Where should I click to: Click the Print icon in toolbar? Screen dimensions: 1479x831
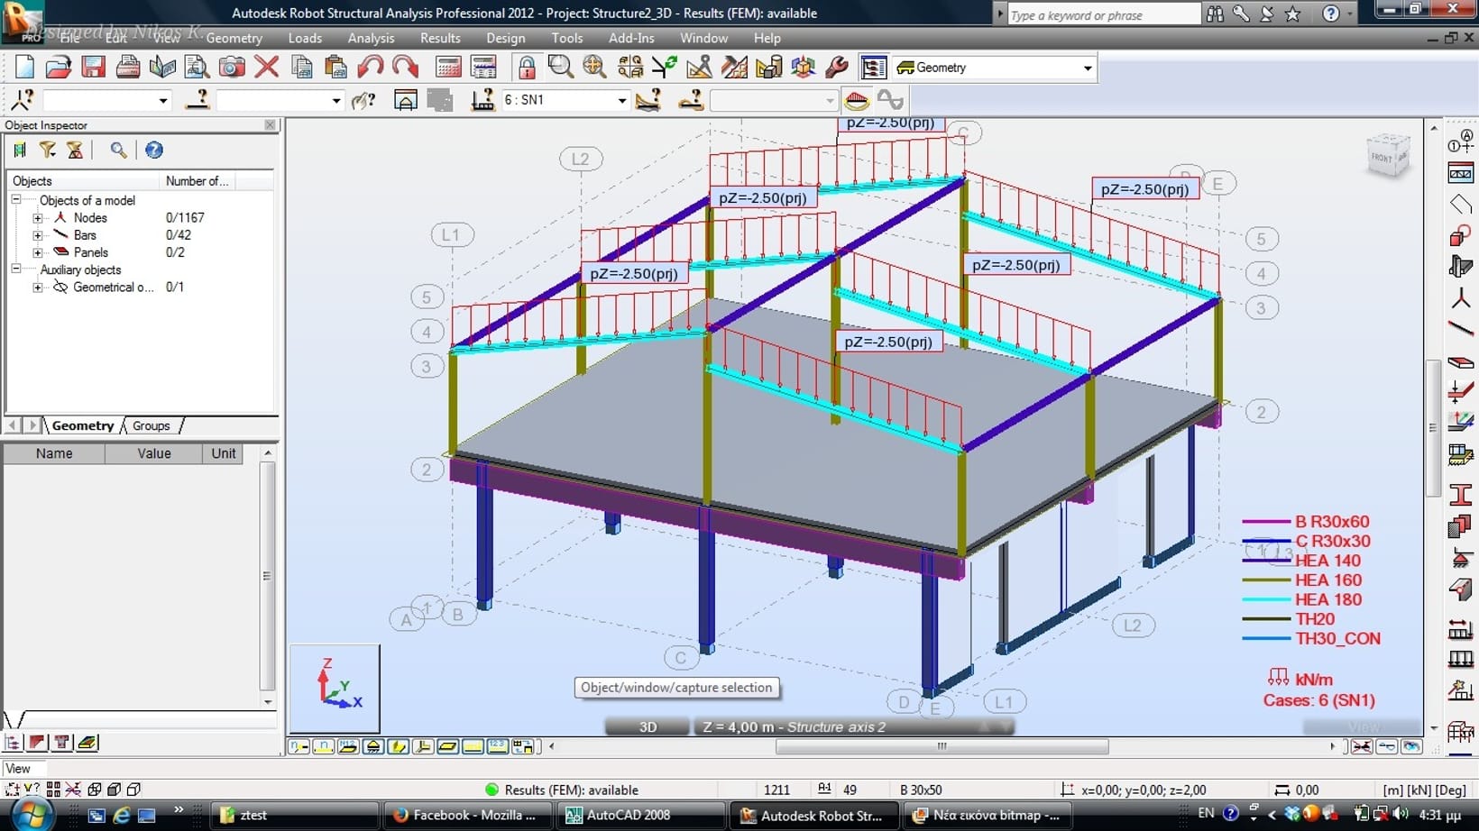pos(128,68)
